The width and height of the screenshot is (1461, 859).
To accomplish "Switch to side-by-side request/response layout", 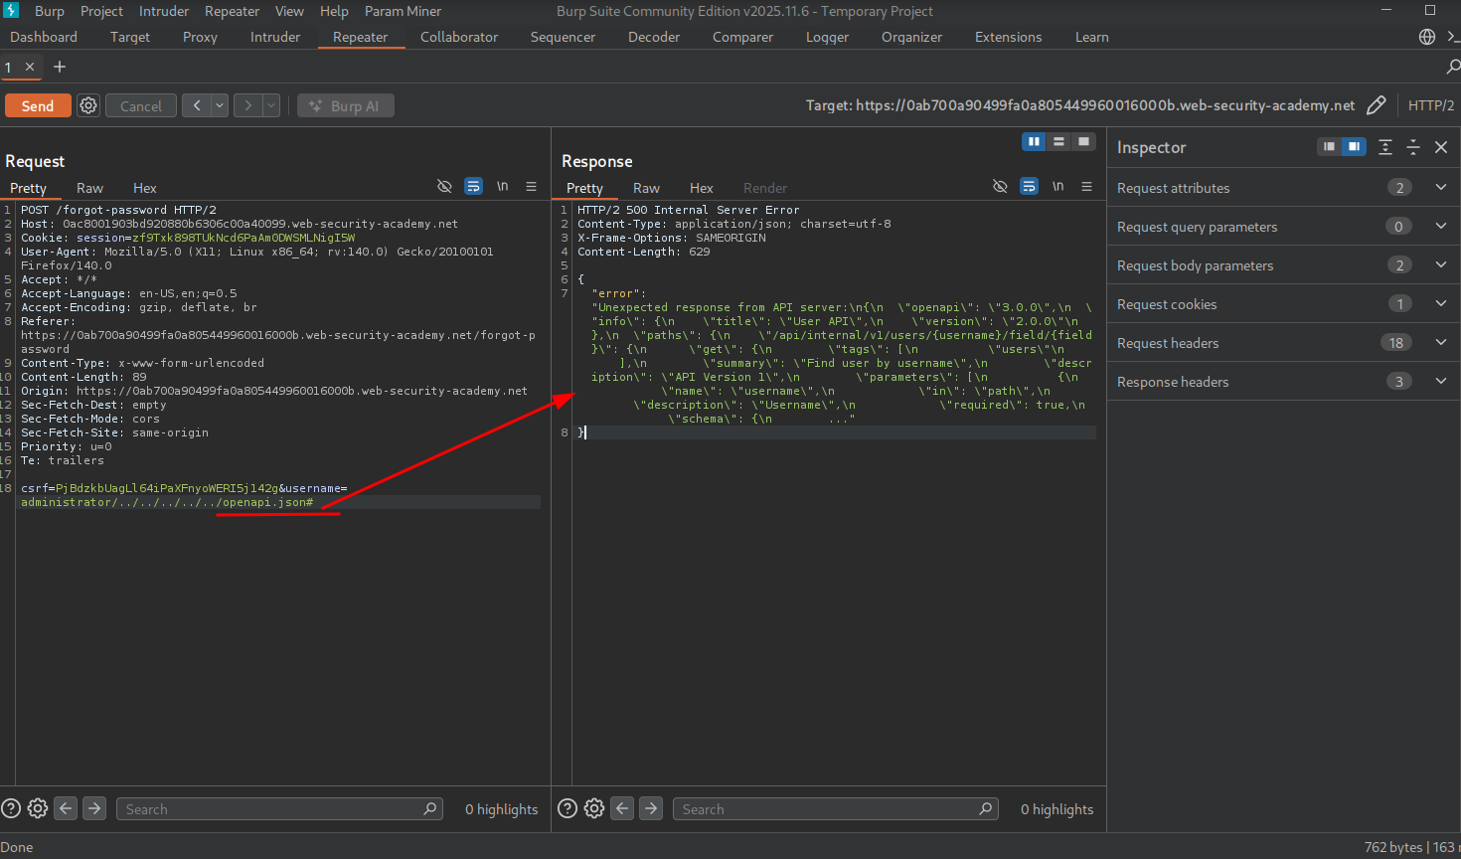I will pyautogui.click(x=1034, y=142).
